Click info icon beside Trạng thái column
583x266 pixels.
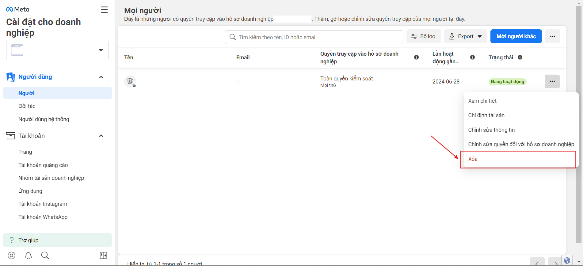520,57
